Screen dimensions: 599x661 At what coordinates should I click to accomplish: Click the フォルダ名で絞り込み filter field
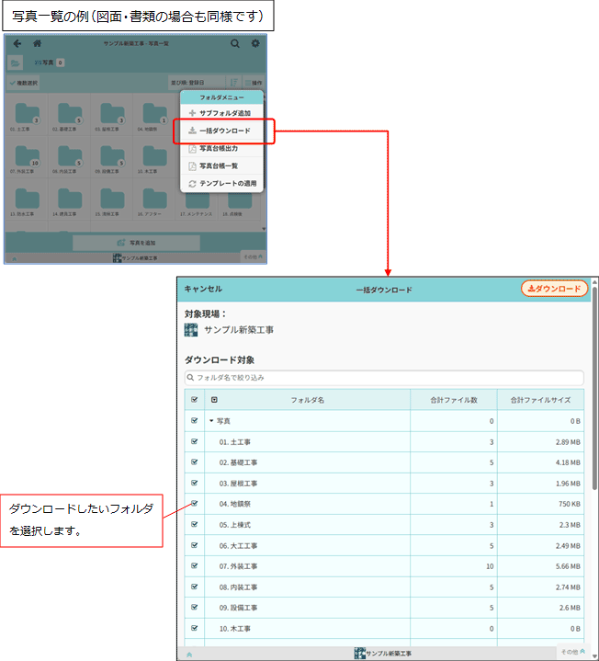(x=384, y=377)
